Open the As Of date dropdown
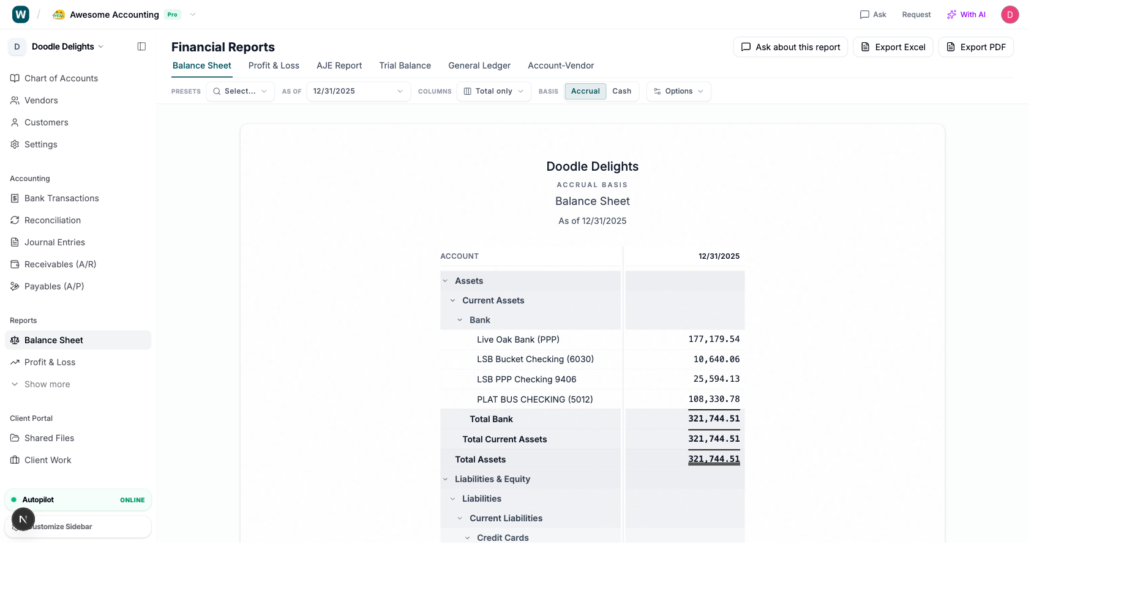Image resolution: width=1143 pixels, height=602 pixels. (358, 91)
